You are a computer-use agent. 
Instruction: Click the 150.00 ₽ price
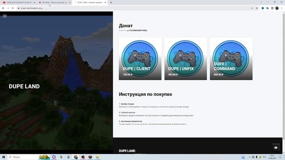(x=127, y=75)
